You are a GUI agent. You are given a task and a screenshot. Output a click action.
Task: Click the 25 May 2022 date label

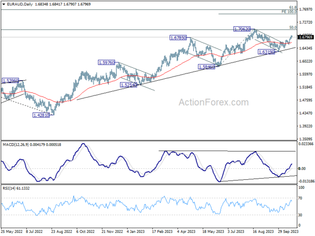[x=12, y=232]
